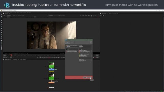Select the Viewer node in Node Graph
164x92 pixels.
[x=51, y=88]
